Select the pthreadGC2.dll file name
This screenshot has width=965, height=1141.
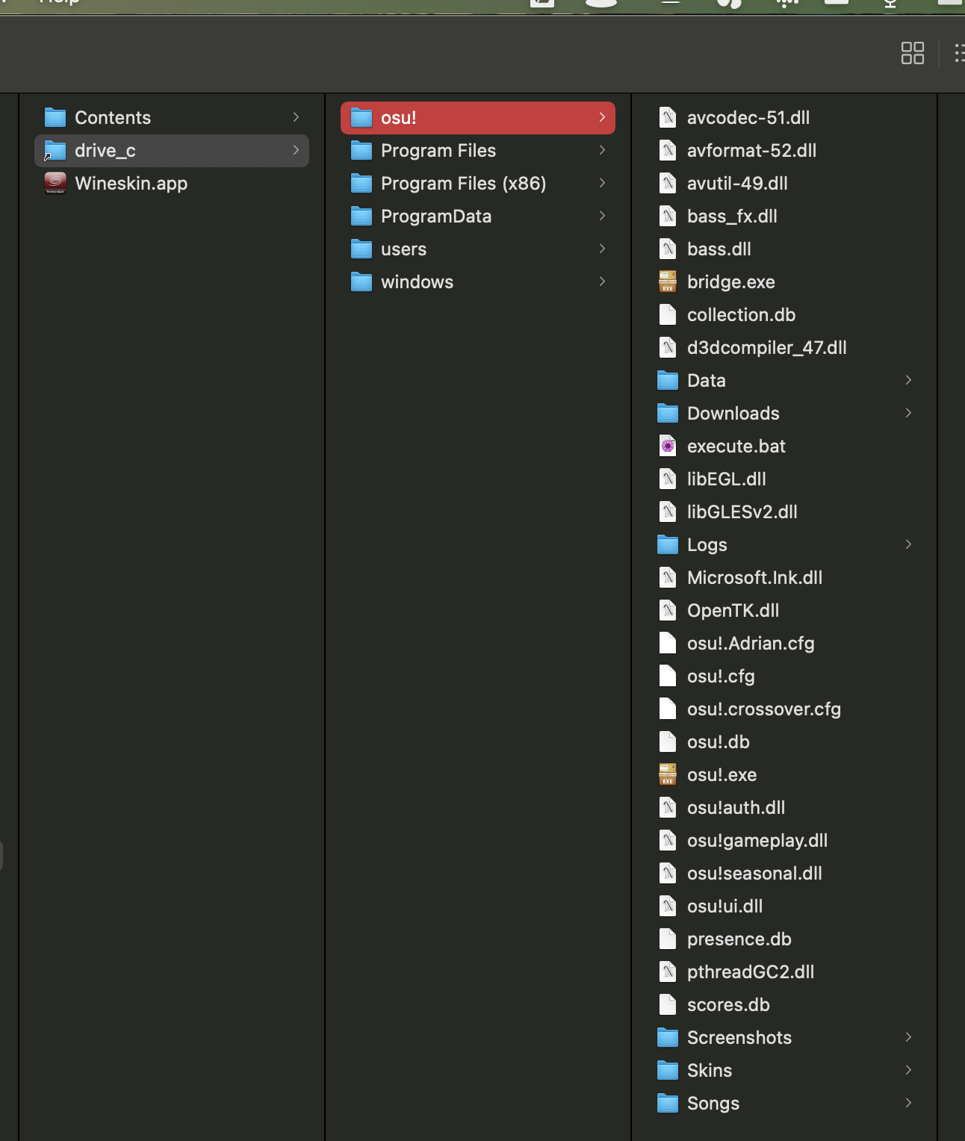pos(751,971)
